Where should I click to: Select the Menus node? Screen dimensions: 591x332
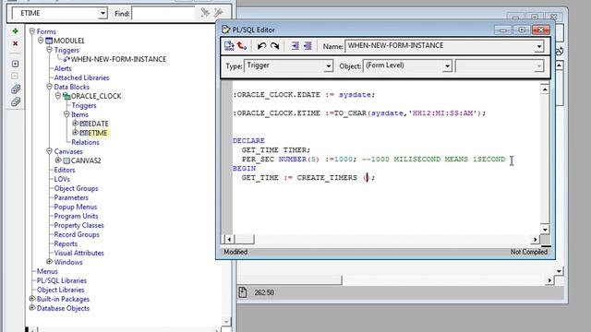point(47,271)
